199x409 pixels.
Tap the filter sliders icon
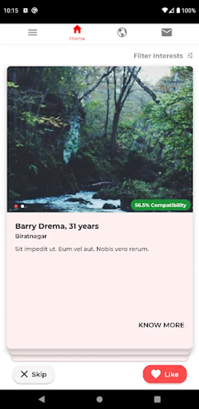pyautogui.click(x=190, y=55)
